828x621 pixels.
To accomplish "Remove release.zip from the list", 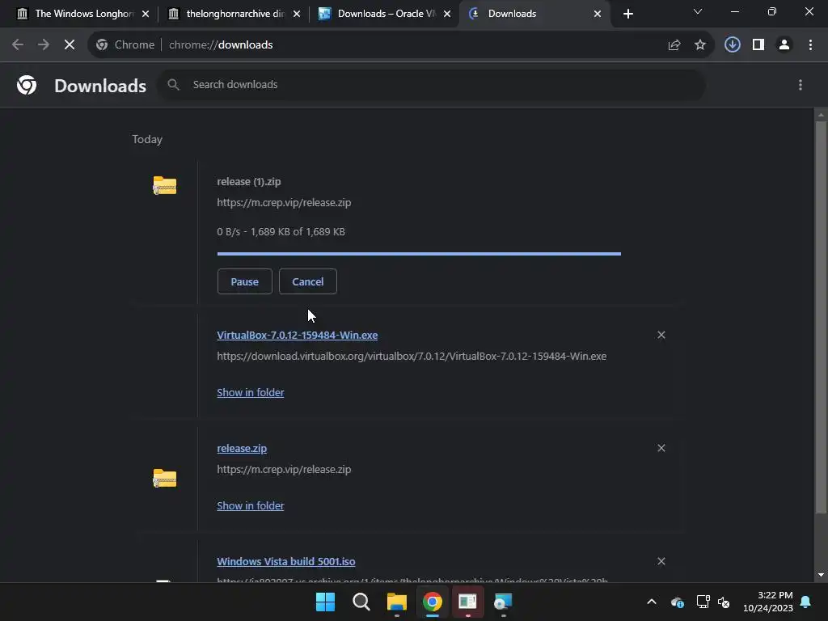I will 661,448.
